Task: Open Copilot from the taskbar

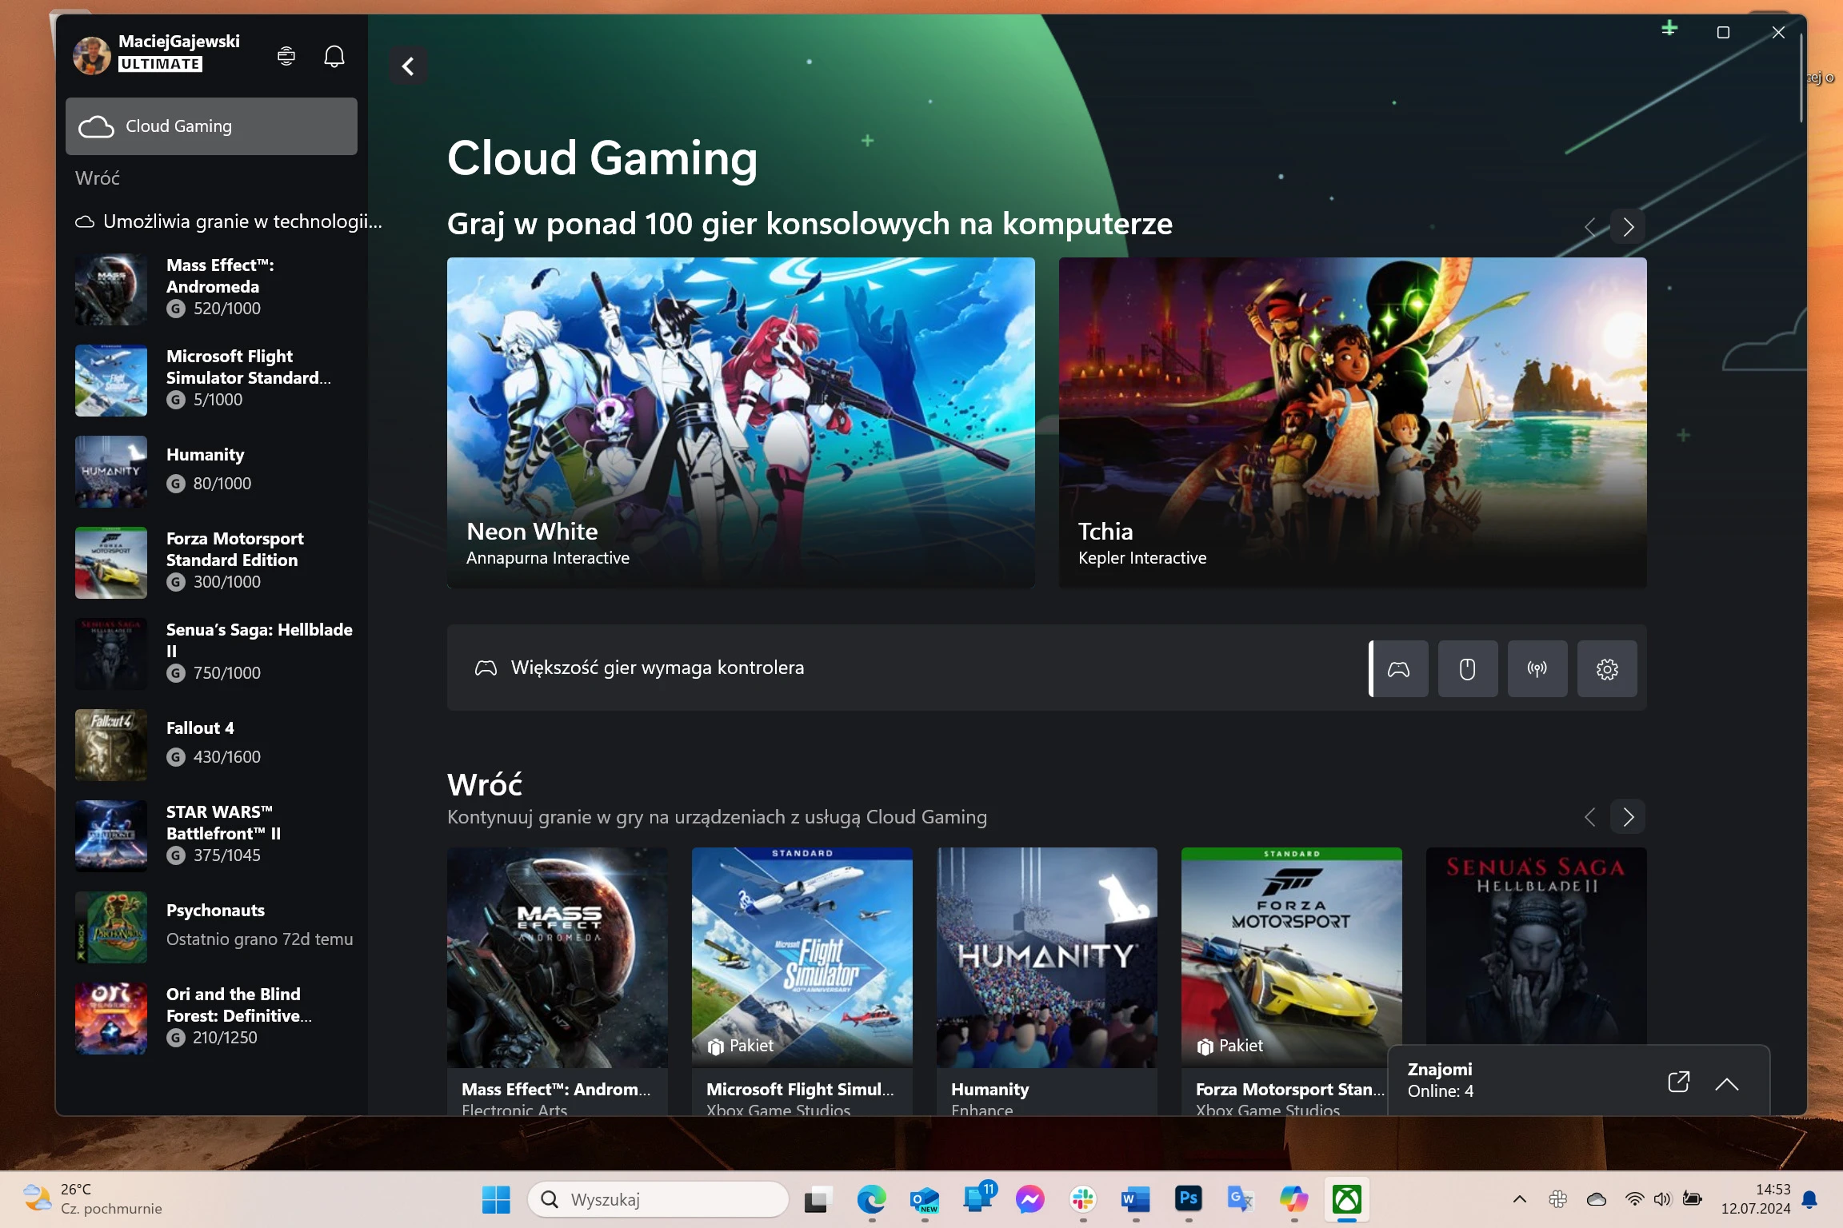Action: pos(1293,1199)
